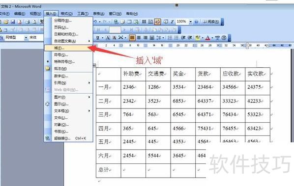294x186 pixels.
Task: Toggle the Document Map icon
Action: click(x=166, y=22)
